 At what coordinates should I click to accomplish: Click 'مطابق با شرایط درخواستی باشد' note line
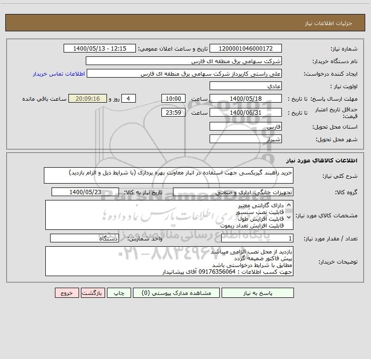click(x=252, y=265)
